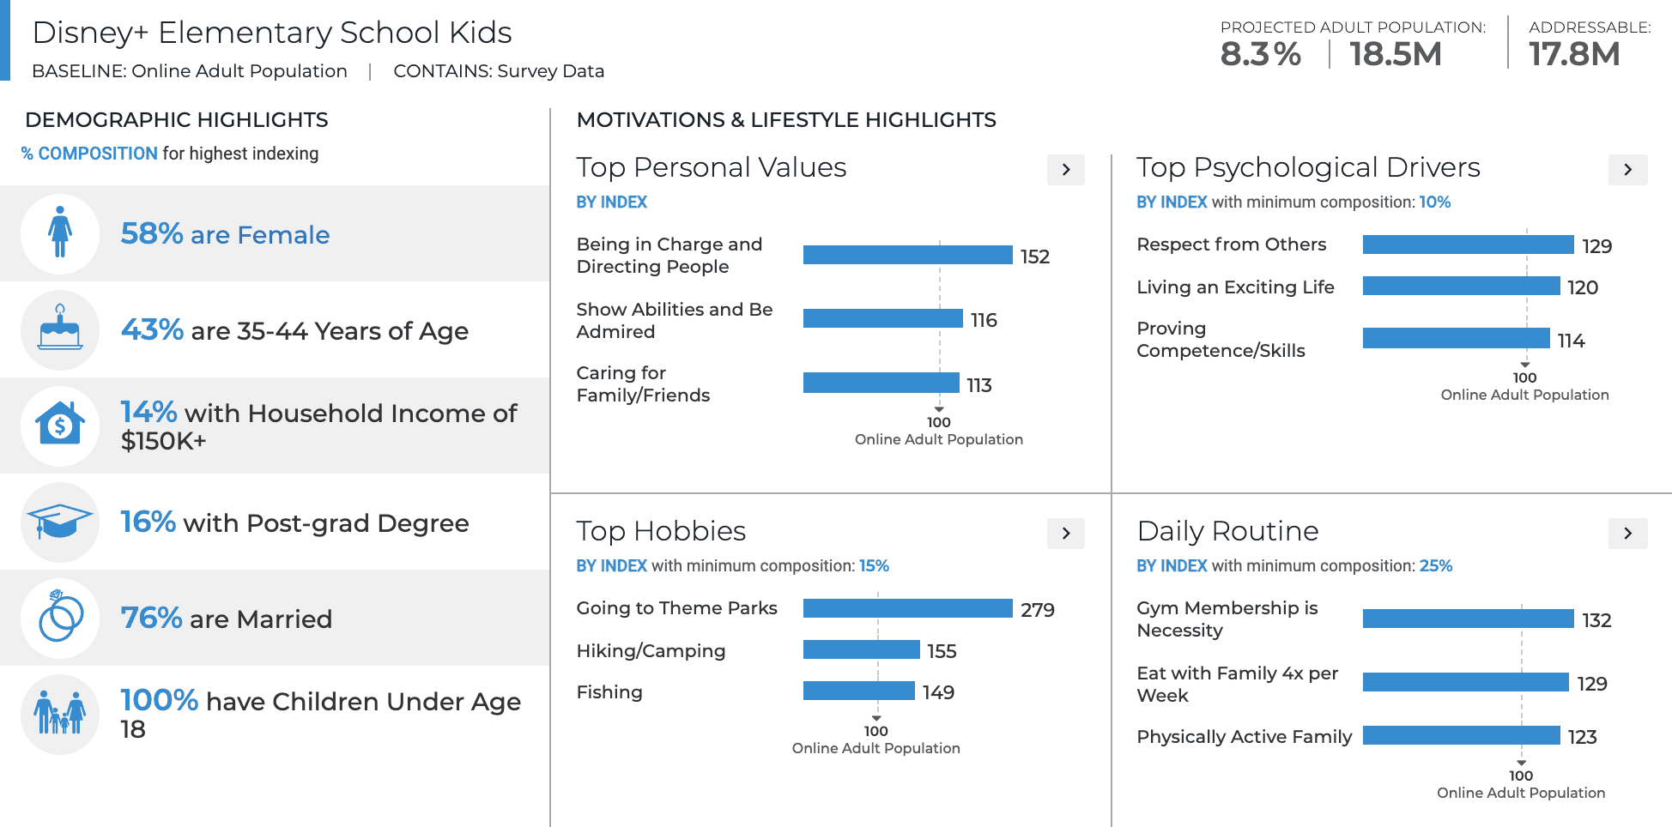Click the Gym Membership is Necessity bar

click(x=1468, y=619)
